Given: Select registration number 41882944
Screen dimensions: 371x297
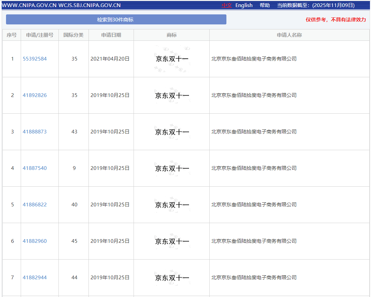Looking at the screenshot, I should [x=35, y=278].
